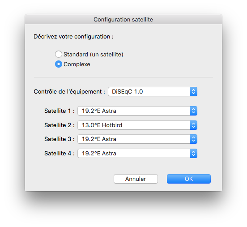Click the blue stepper arrows for Satellite 1
247x227 pixels.
coord(193,111)
